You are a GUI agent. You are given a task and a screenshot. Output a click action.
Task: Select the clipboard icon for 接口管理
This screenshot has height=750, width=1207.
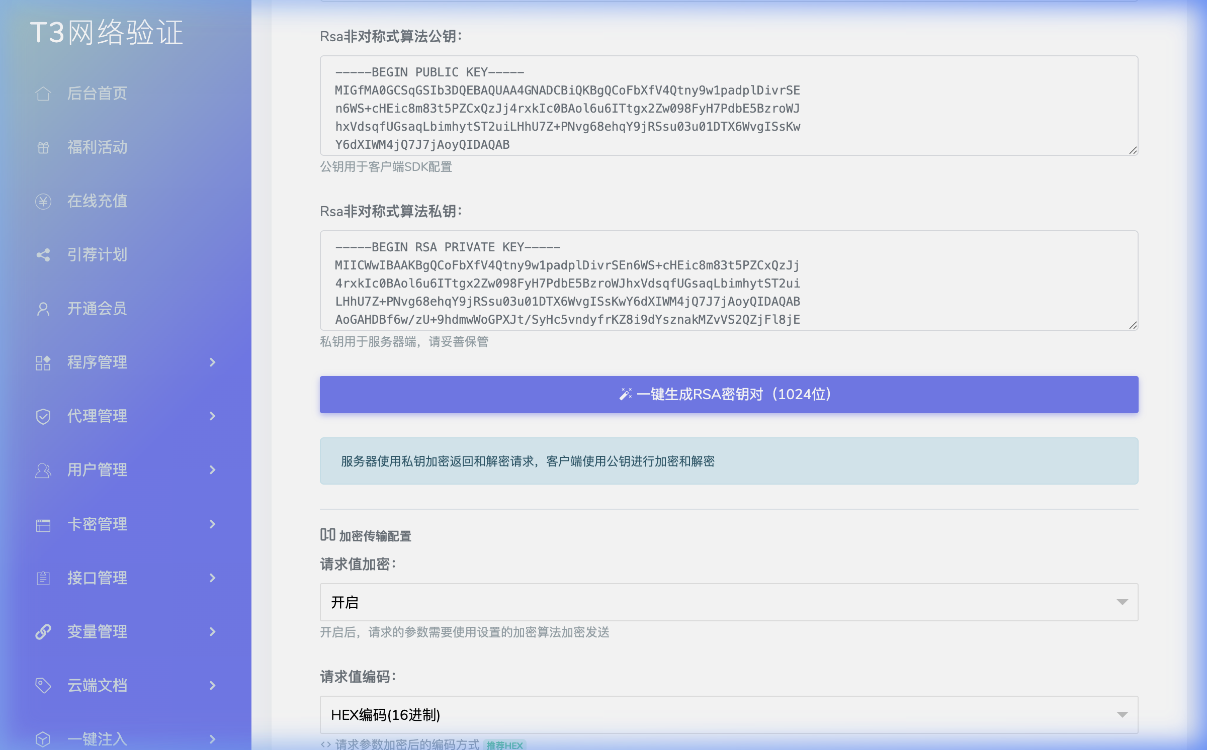(x=43, y=578)
